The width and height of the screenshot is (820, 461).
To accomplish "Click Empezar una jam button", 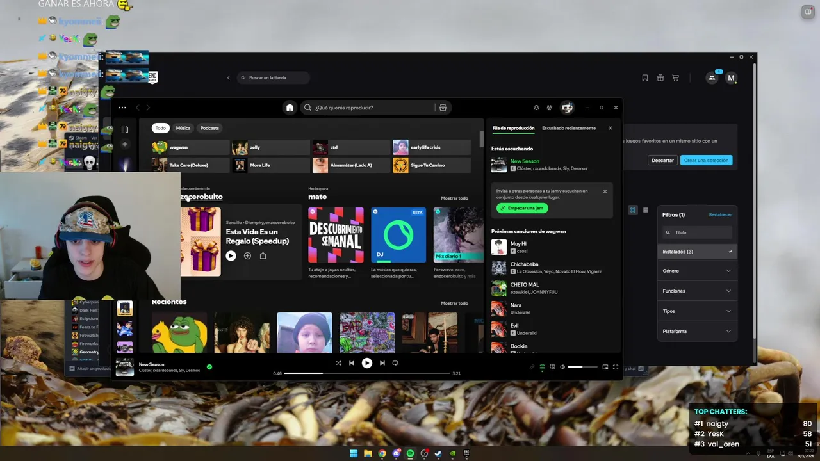I will point(522,208).
